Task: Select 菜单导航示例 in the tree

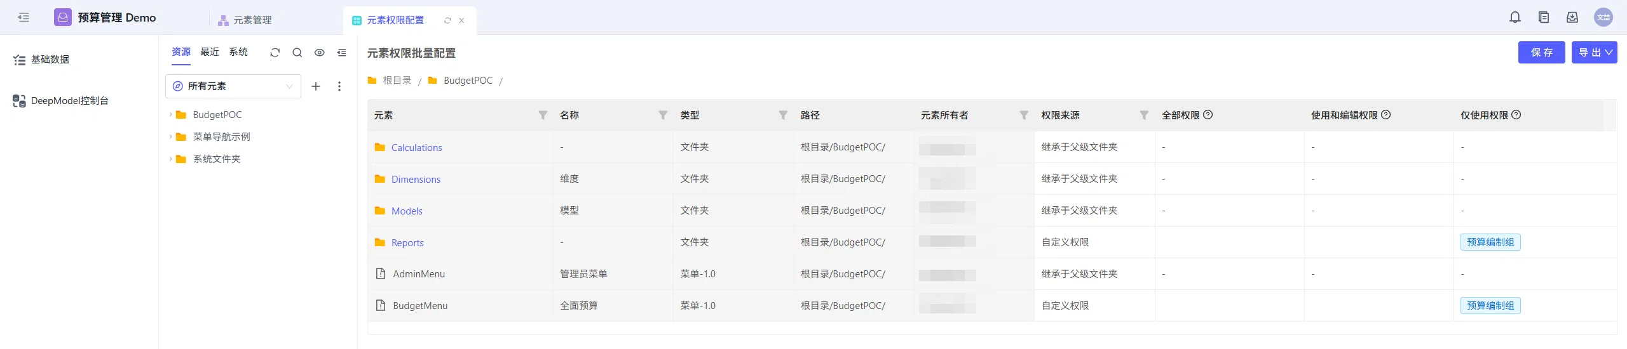Action: (222, 137)
